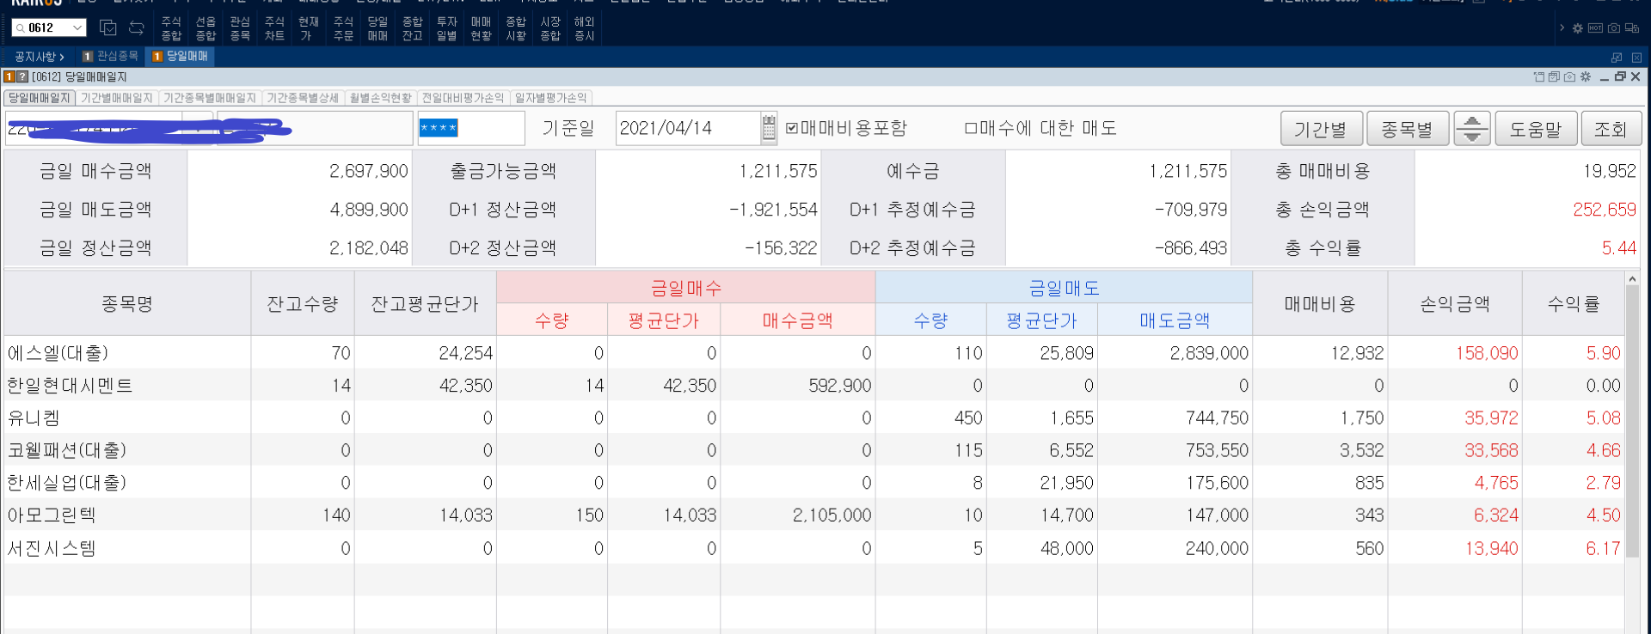The image size is (1651, 634).
Task: Open 주식주문 from the toolbar
Action: coord(343,28)
